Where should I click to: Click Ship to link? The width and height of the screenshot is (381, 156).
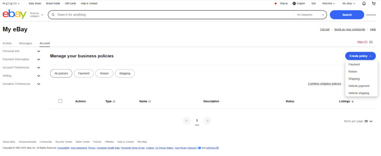284,3
